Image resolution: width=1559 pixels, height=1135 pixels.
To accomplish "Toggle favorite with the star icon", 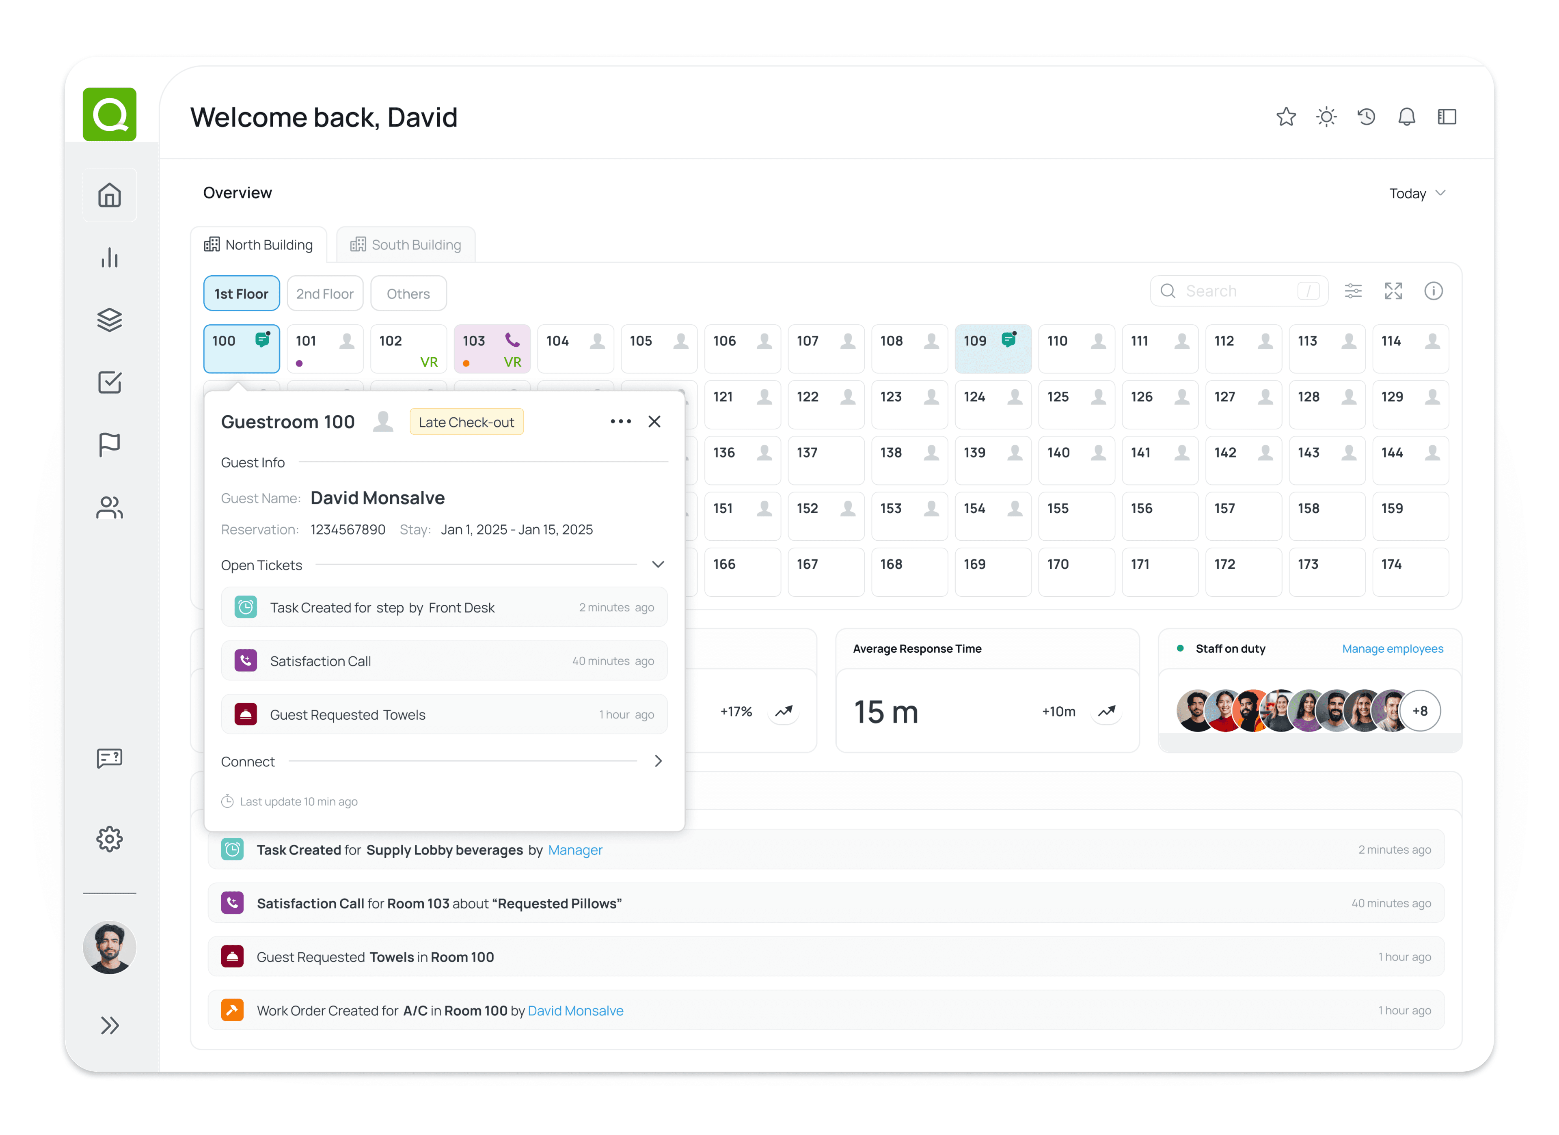I will click(x=1285, y=117).
